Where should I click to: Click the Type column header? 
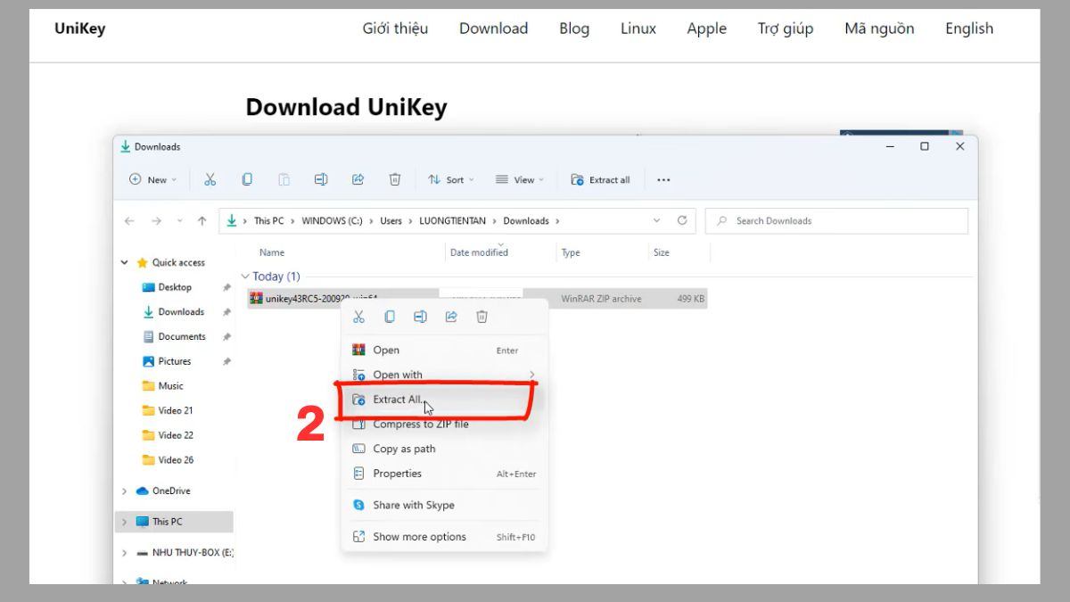click(571, 253)
